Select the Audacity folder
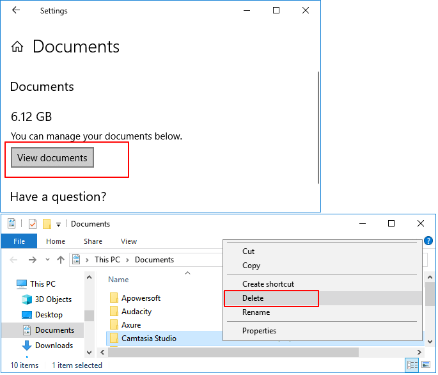 click(136, 312)
